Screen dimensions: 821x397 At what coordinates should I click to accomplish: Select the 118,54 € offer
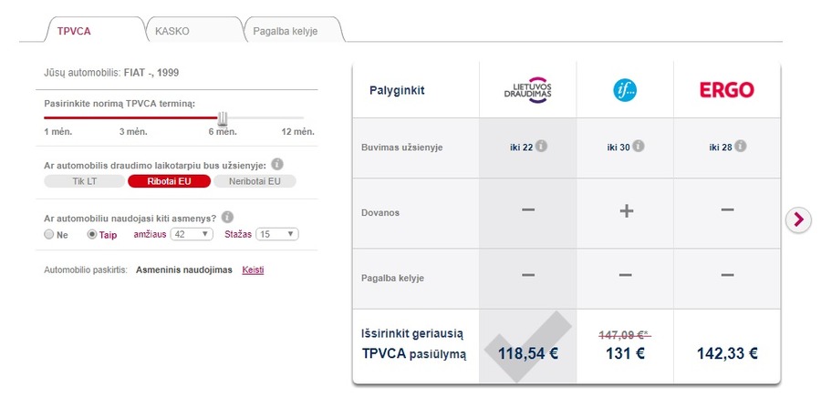coord(528,353)
